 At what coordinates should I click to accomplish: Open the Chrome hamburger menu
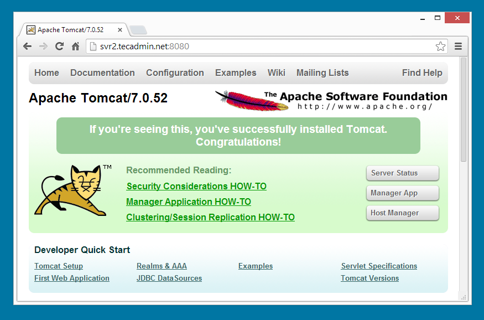[x=458, y=47]
